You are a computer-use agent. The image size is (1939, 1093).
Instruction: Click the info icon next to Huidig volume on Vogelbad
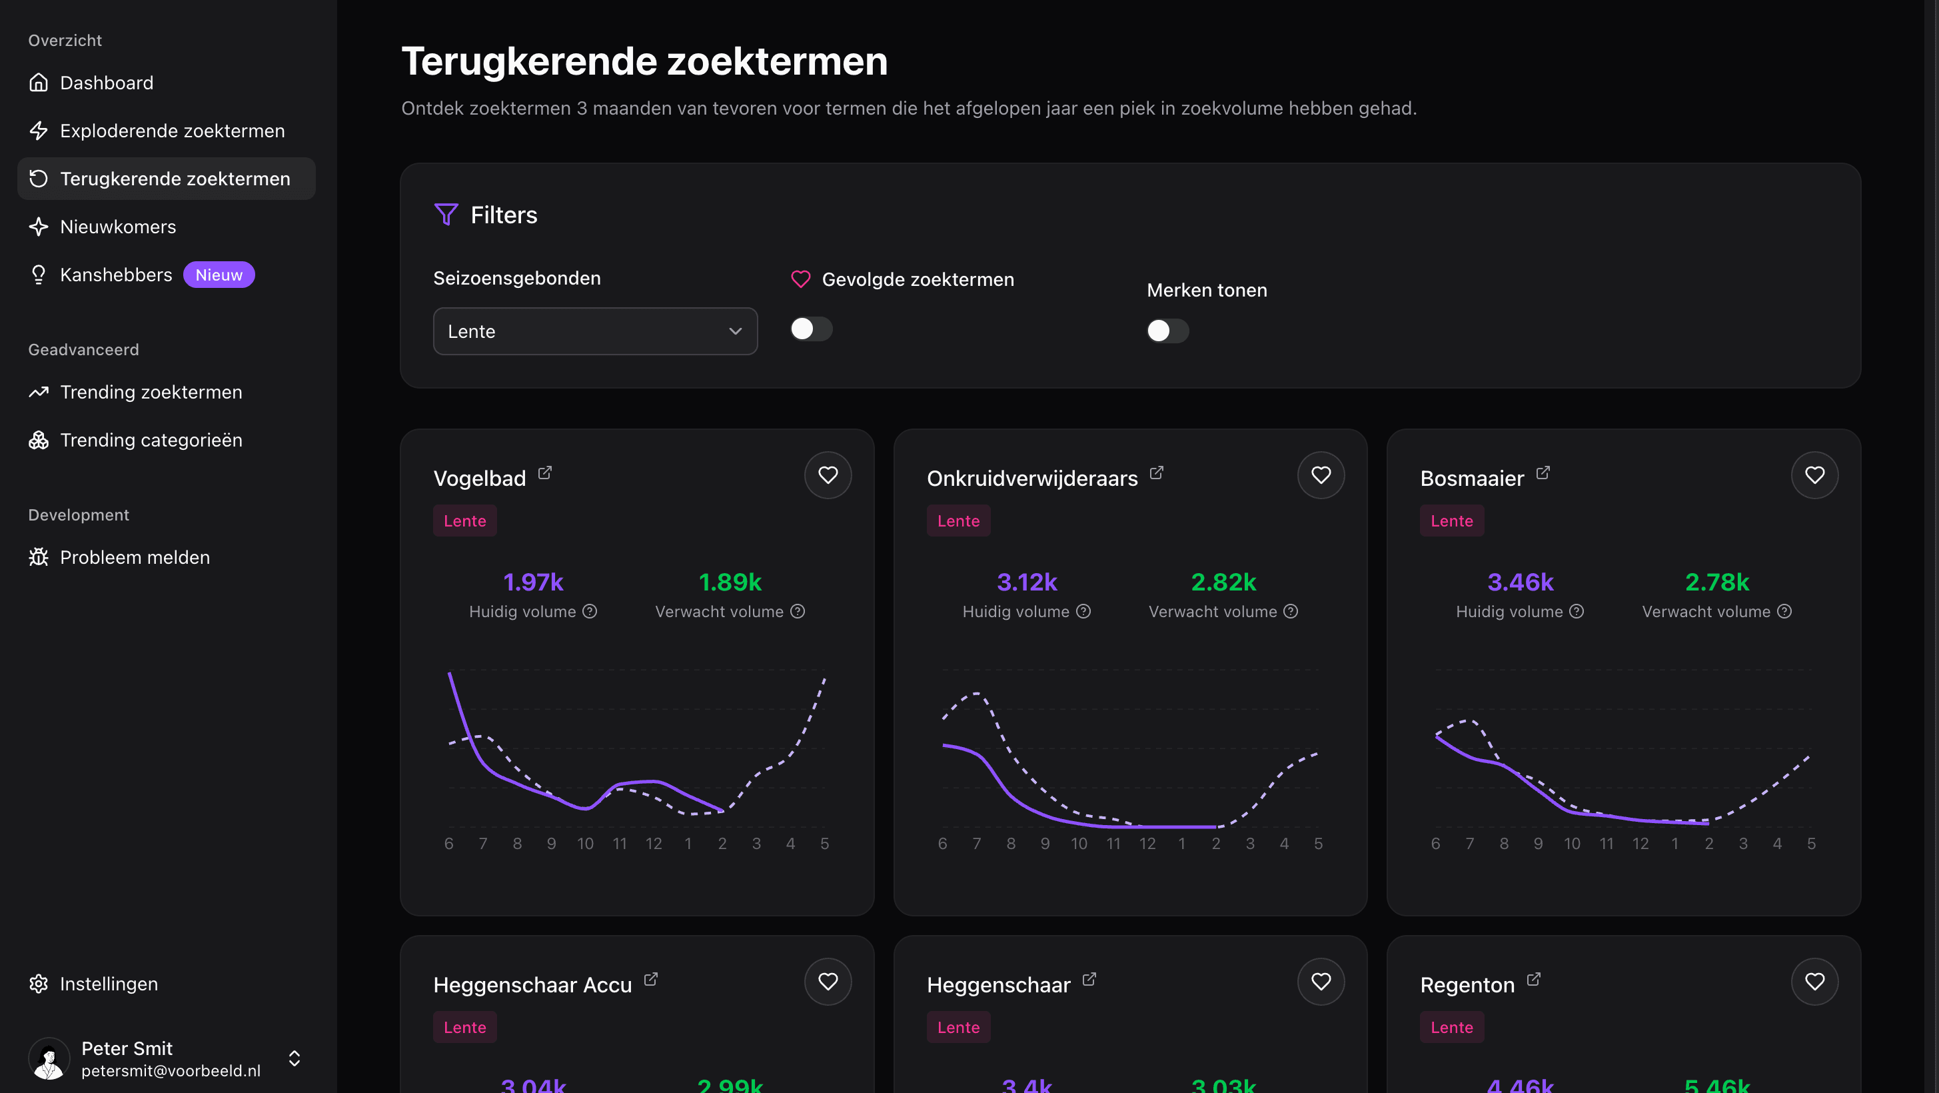590,611
